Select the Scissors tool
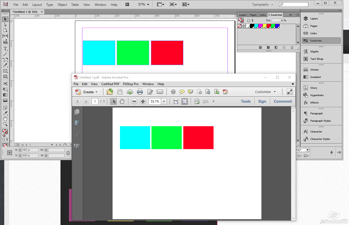The image size is (349, 225). [x=5, y=84]
